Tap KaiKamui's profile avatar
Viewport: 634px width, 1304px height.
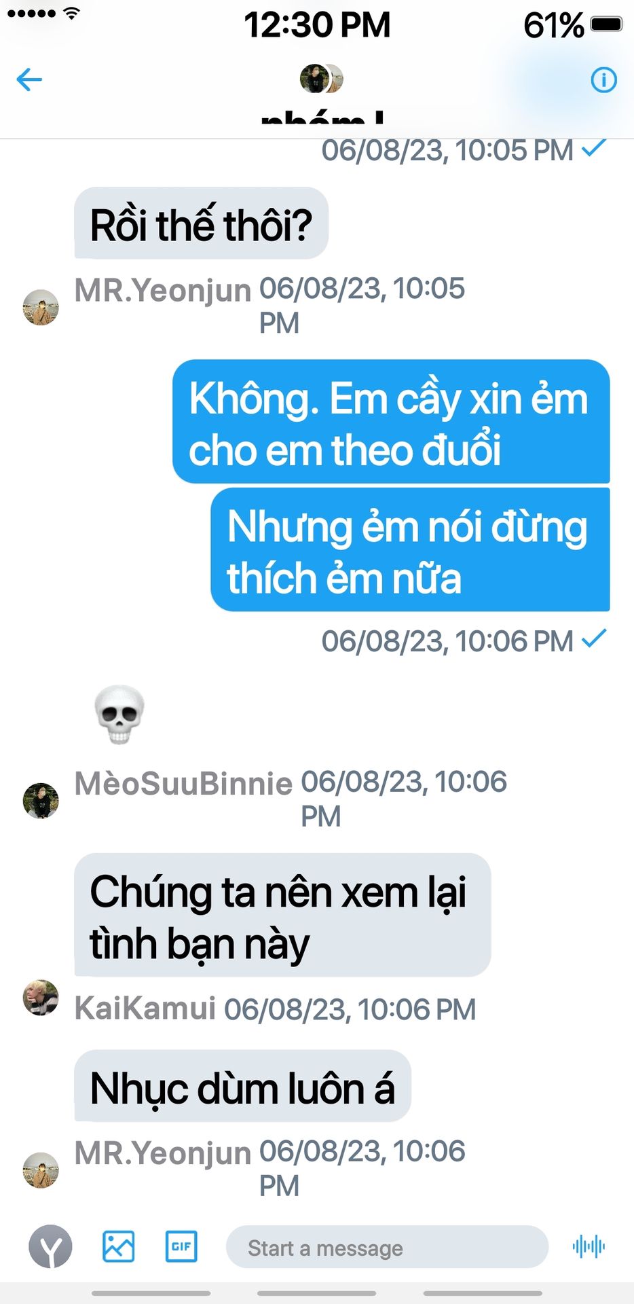coord(41,998)
